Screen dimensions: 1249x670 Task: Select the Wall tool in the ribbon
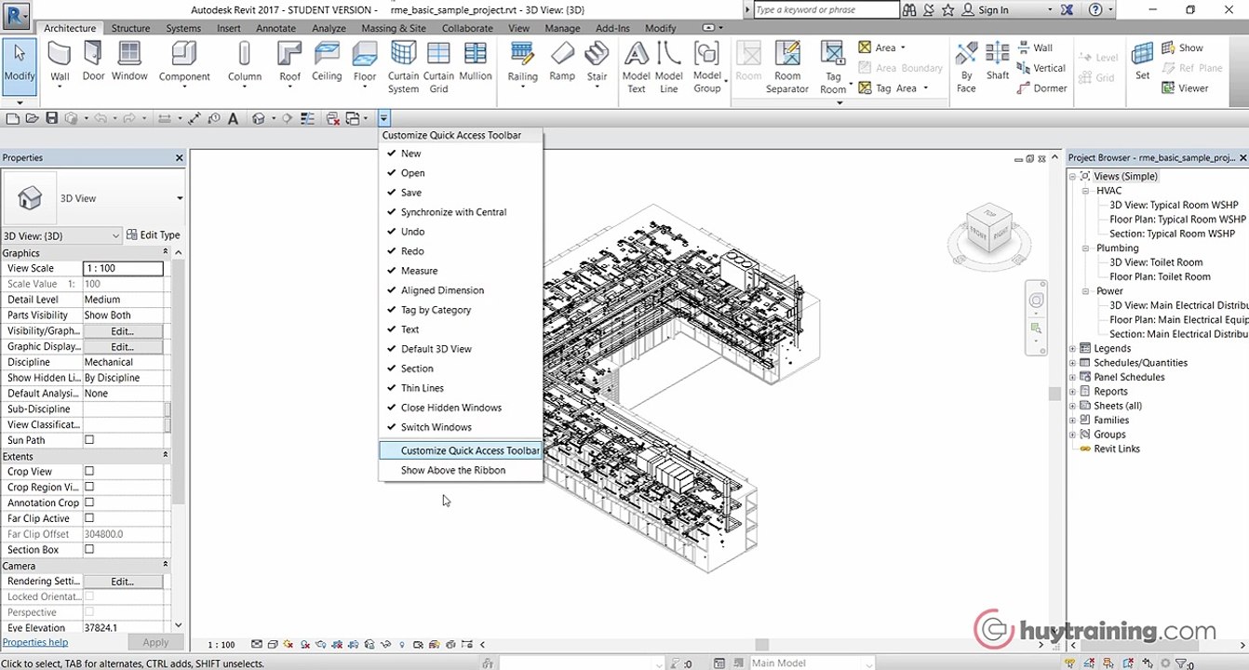click(x=60, y=63)
